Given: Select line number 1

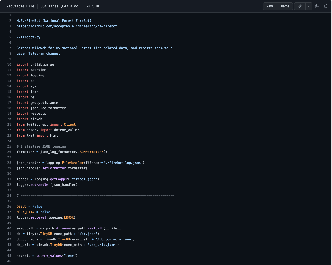Looking at the screenshot, I should [10, 15].
